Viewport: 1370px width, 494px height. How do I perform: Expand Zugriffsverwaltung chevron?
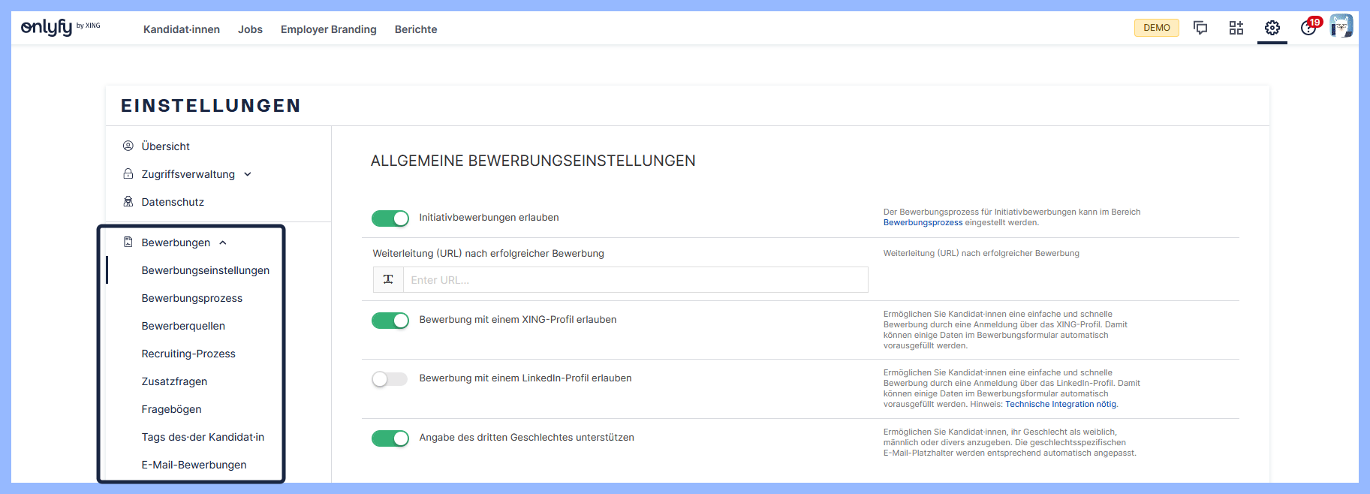pyautogui.click(x=248, y=174)
